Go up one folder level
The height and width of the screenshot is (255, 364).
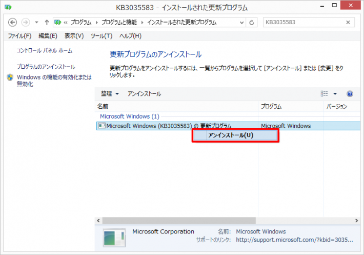point(47,22)
